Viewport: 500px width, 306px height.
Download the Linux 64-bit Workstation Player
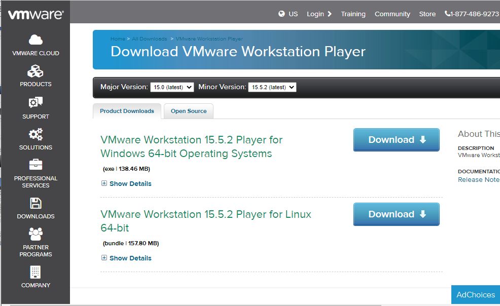click(396, 214)
